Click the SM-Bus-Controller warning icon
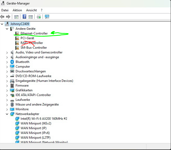 [17, 48]
